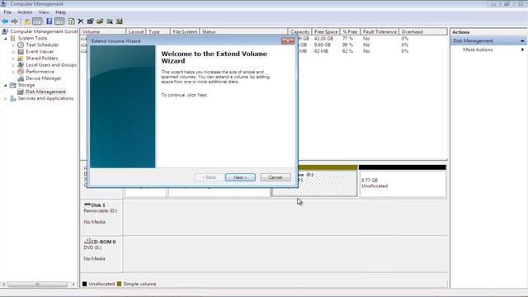Viewport: 528px width, 297px height.
Task: Toggle the Show/Hide Action Pane toolbar icon
Action: [x=59, y=21]
